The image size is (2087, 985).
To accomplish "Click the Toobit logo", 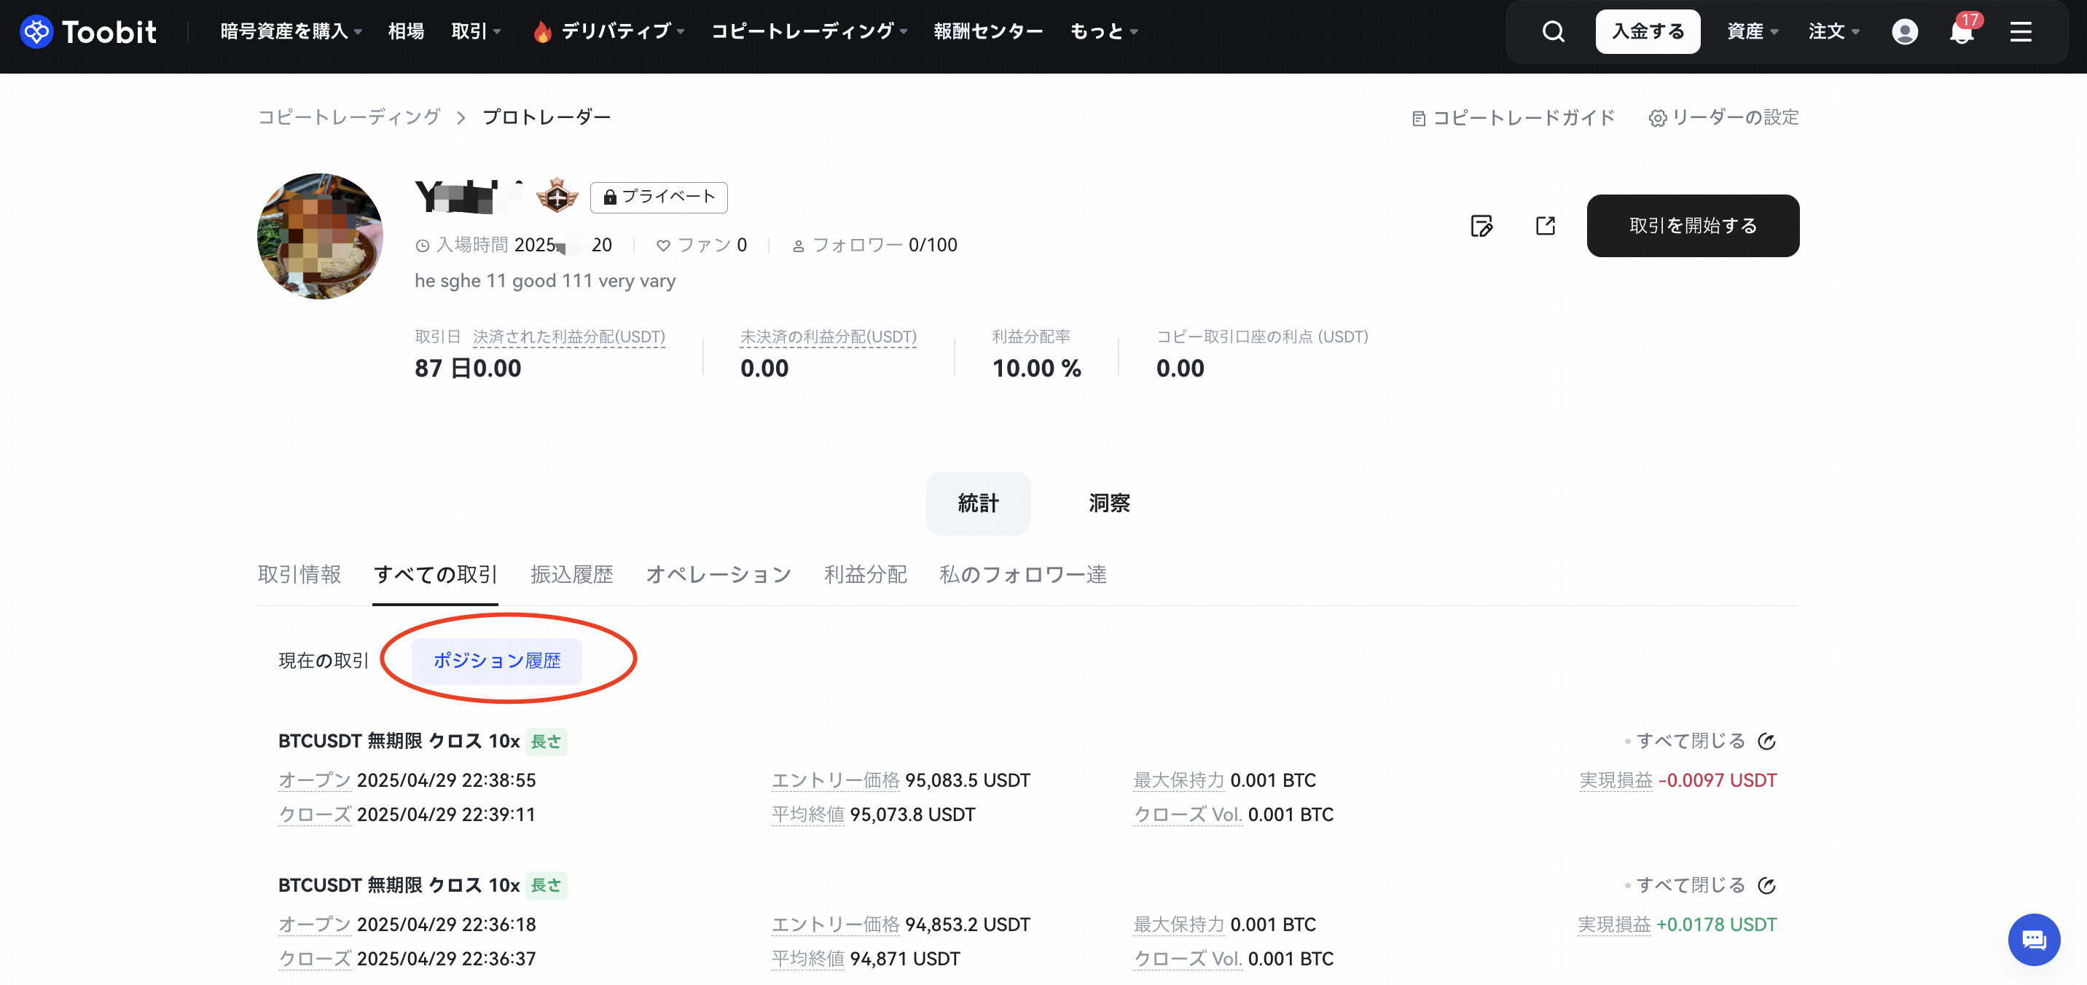I will 87,31.
